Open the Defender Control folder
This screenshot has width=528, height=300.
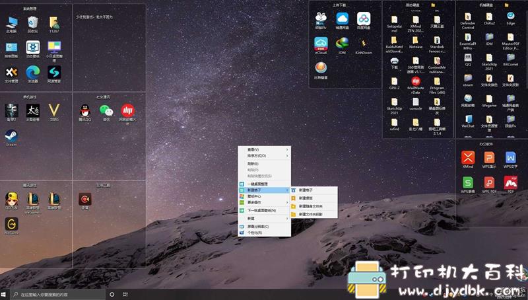pos(468,21)
